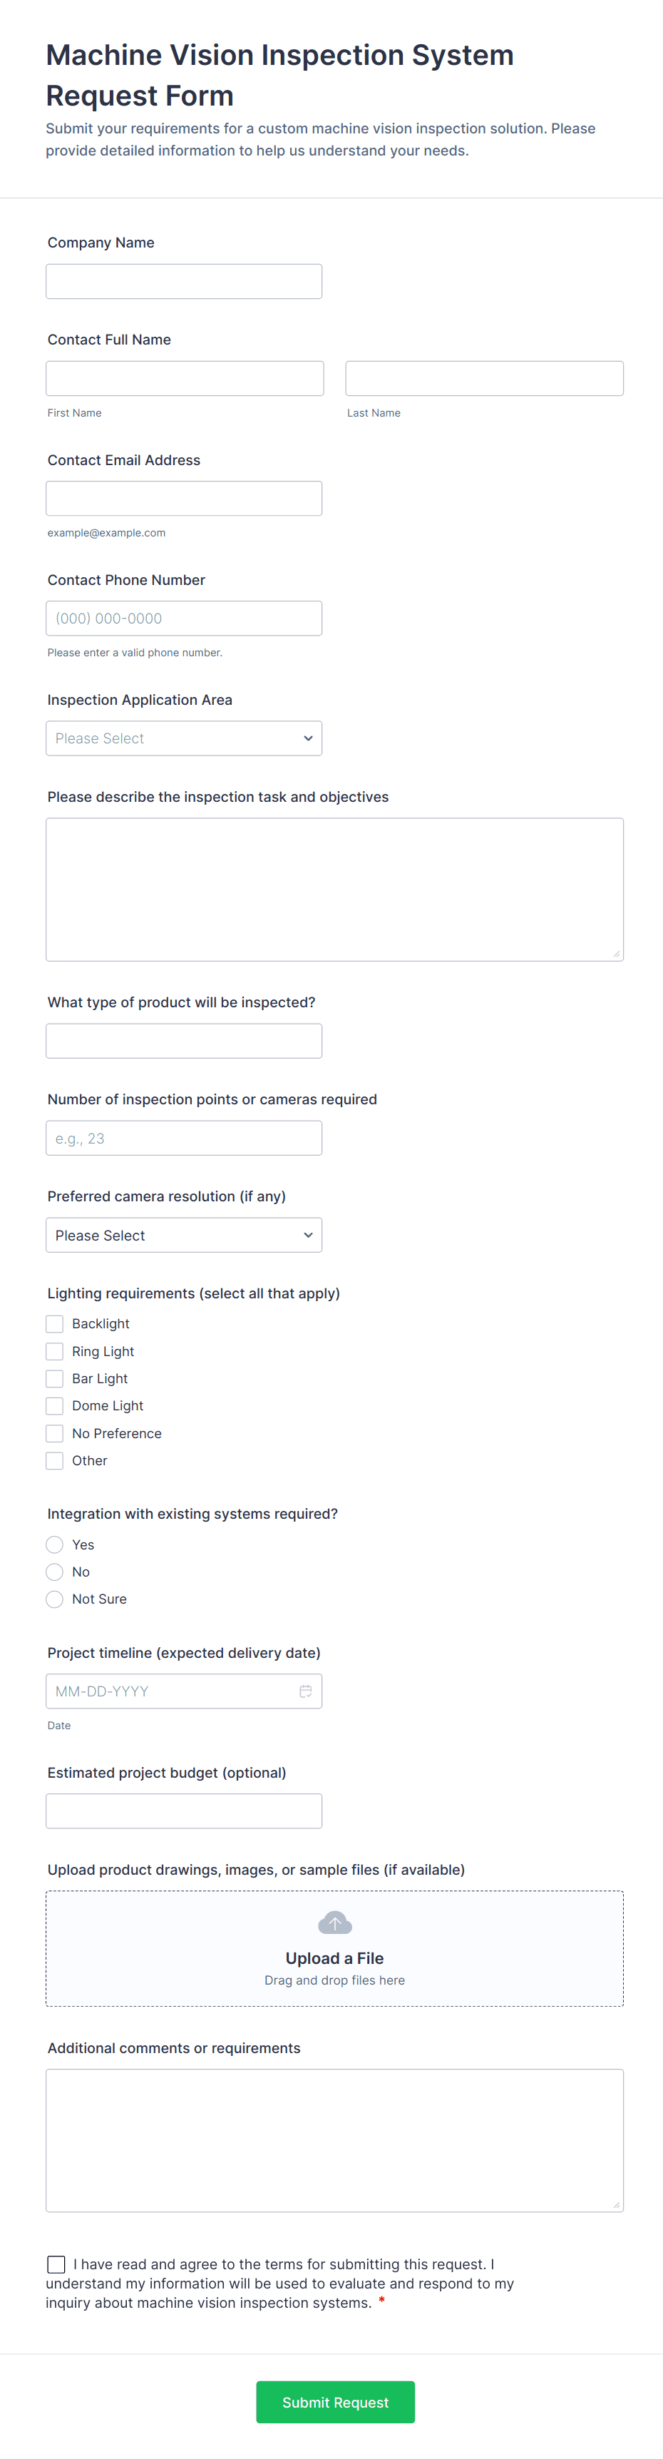Choose the Not Sure radio option
663x2459 pixels.
click(56, 1599)
